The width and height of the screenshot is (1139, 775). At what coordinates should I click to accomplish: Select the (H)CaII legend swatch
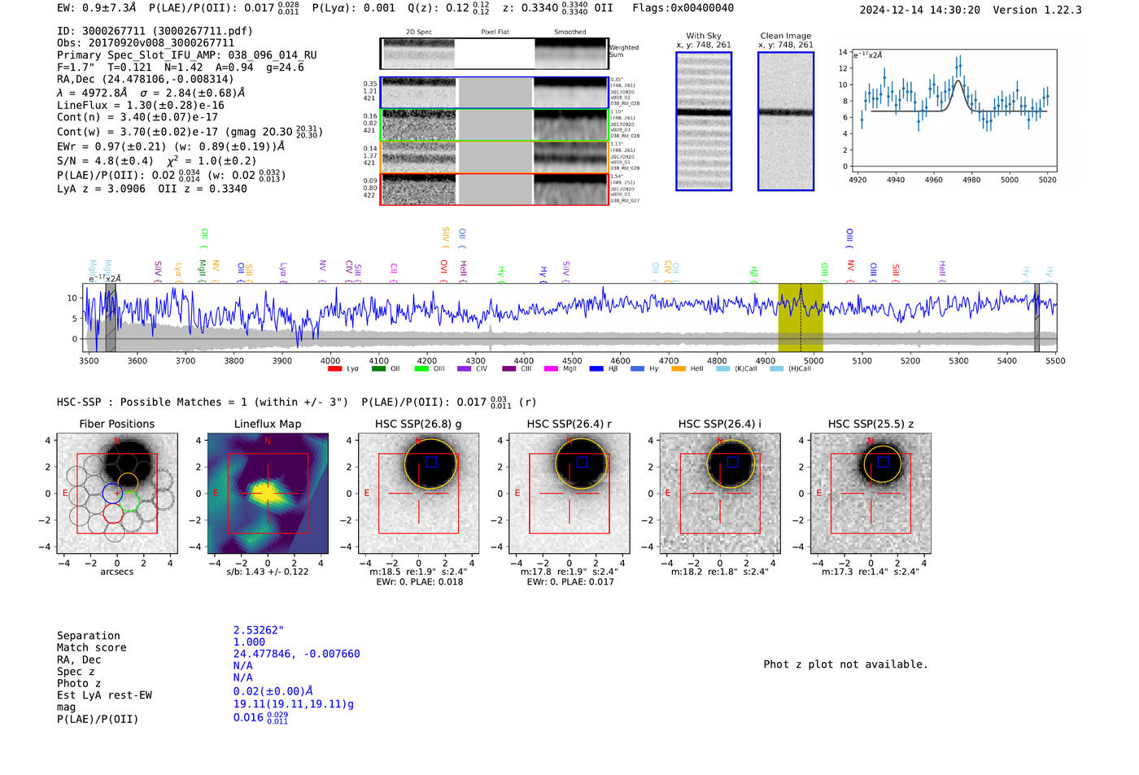click(x=776, y=369)
